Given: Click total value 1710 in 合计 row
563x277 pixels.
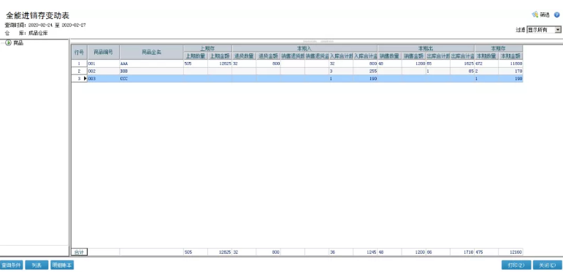Looking at the screenshot, I should (462, 252).
